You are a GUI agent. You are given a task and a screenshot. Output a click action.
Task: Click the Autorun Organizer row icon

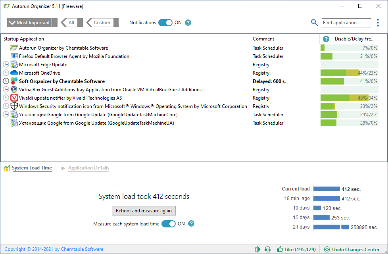(x=14, y=48)
